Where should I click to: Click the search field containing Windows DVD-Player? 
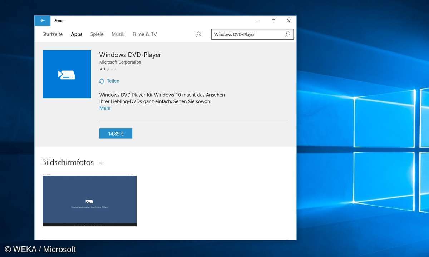[x=252, y=34]
